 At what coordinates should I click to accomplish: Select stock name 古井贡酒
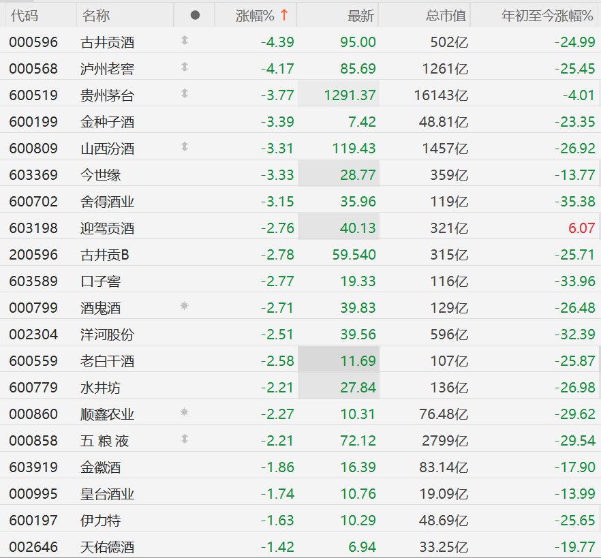pos(108,42)
